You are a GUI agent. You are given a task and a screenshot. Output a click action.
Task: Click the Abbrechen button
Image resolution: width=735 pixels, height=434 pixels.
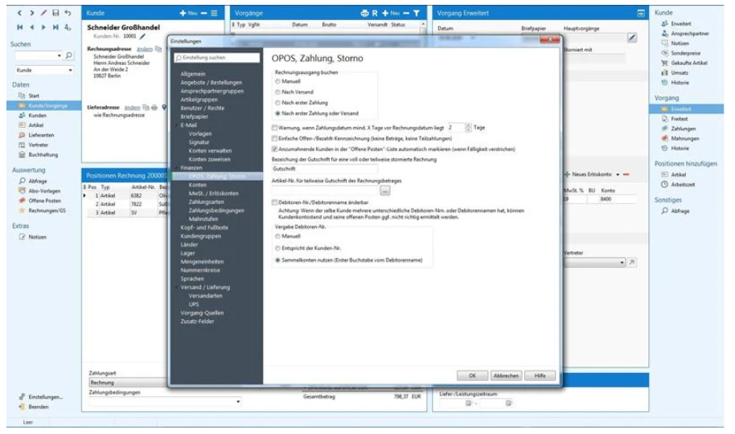point(506,375)
